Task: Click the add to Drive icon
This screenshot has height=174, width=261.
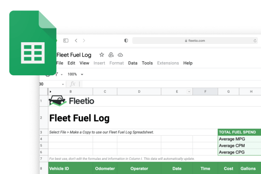Action: pyautogui.click(x=111, y=55)
